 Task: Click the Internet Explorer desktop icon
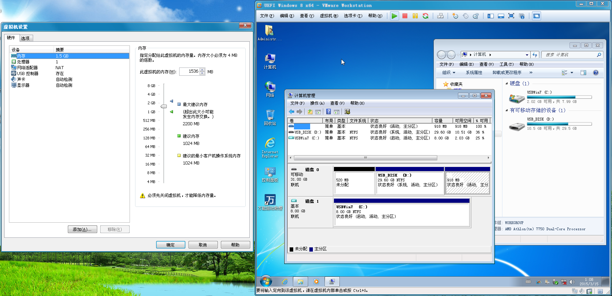(270, 148)
